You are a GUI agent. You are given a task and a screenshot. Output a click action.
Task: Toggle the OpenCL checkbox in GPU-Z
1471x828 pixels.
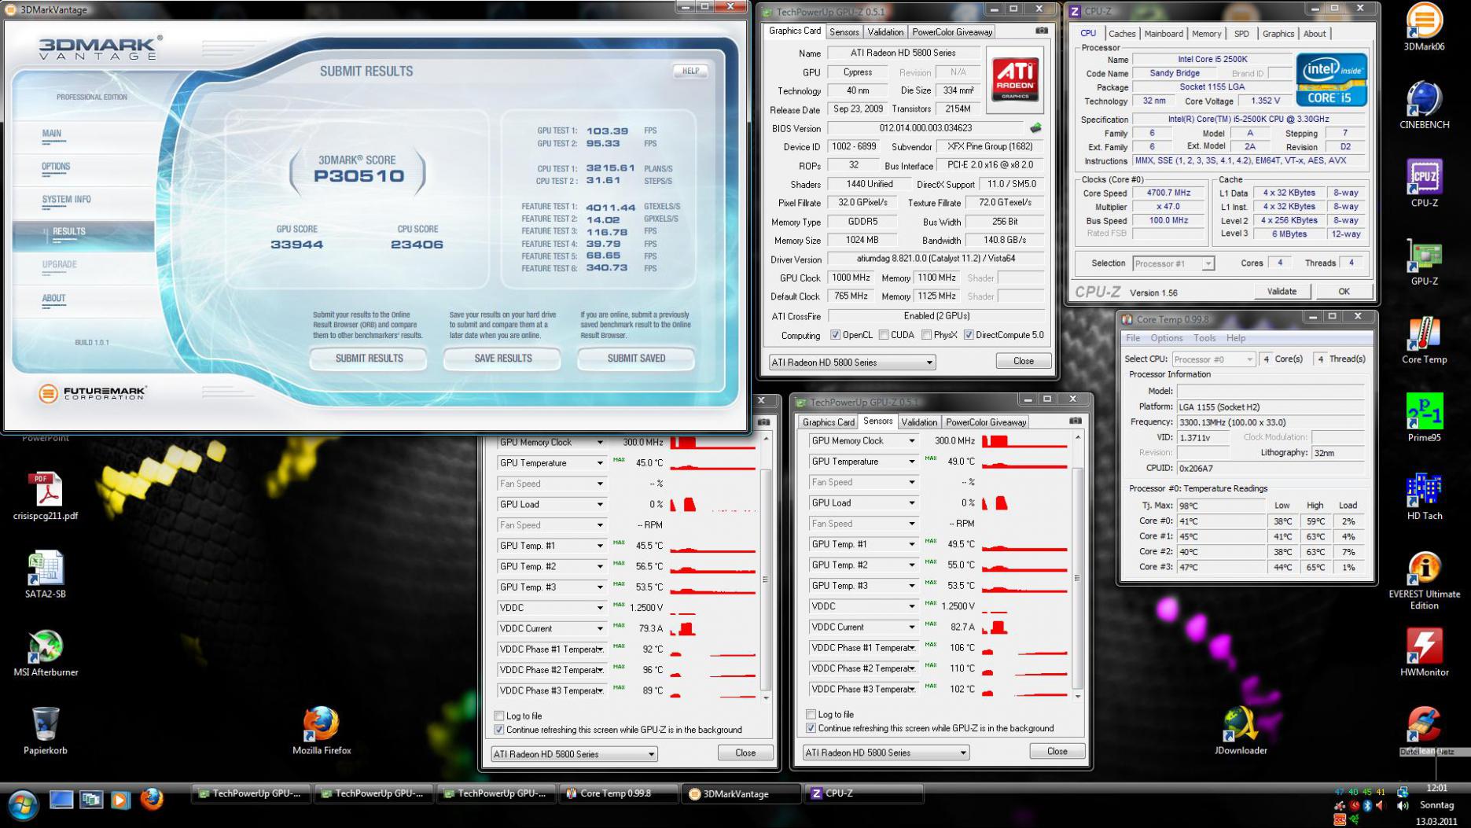[835, 335]
